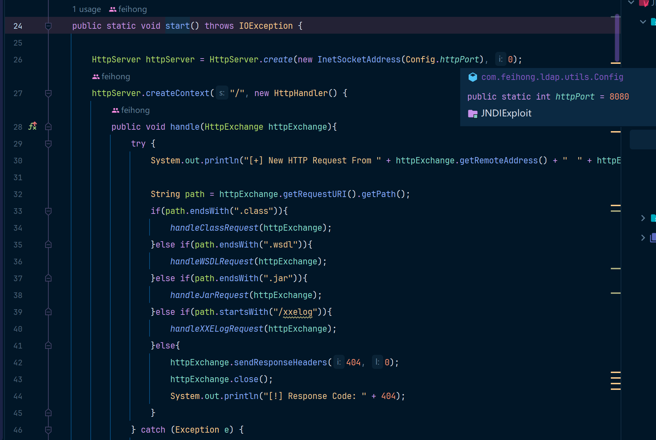Image resolution: width=656 pixels, height=440 pixels.
Task: Click the warning stripe mark beside line 26
Action: [x=616, y=63]
